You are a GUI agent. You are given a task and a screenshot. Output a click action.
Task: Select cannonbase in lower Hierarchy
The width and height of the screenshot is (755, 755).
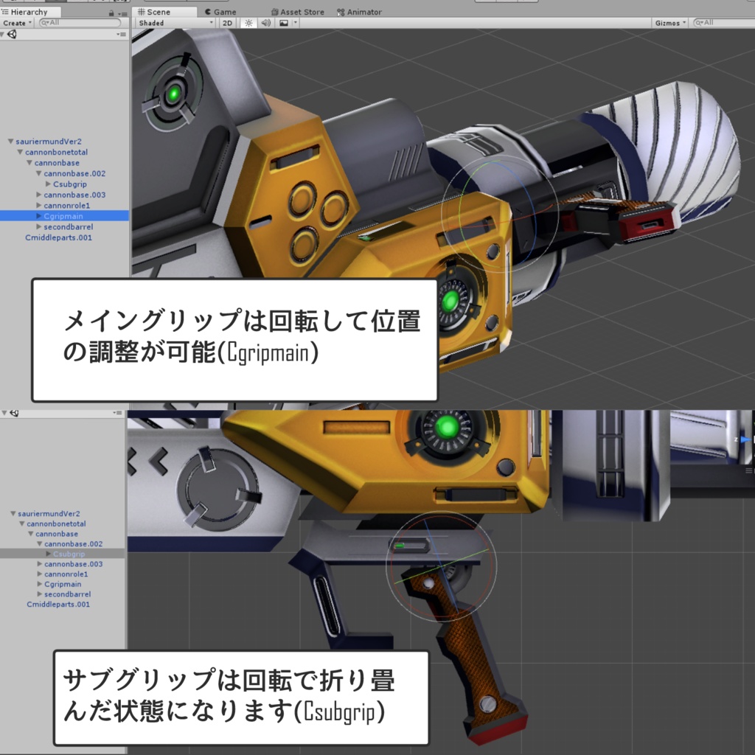(x=57, y=534)
